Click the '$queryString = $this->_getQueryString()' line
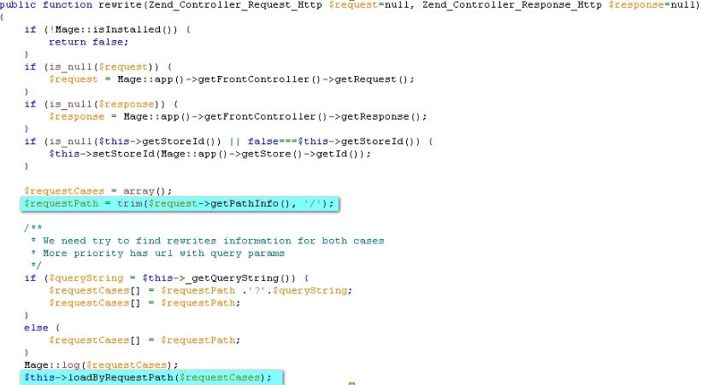Viewport: 702px width, 385px height. pos(167,278)
